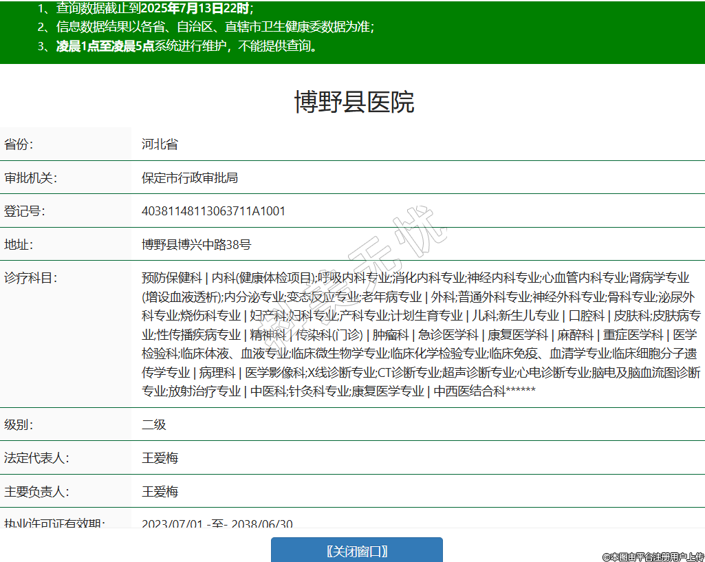The height and width of the screenshot is (562, 705).
Task: Click the 河北省 province value
Action: (x=160, y=144)
